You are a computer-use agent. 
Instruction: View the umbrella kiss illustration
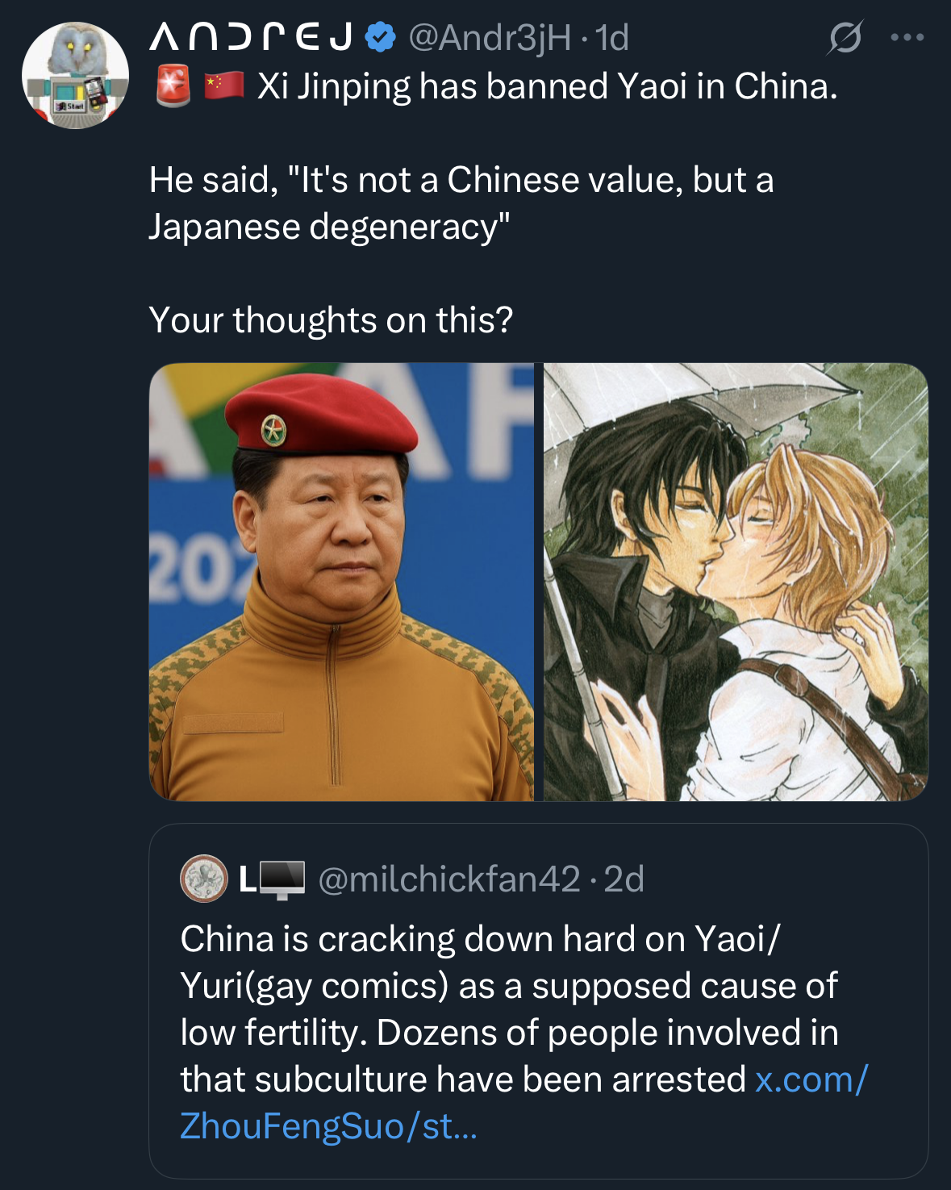736,582
